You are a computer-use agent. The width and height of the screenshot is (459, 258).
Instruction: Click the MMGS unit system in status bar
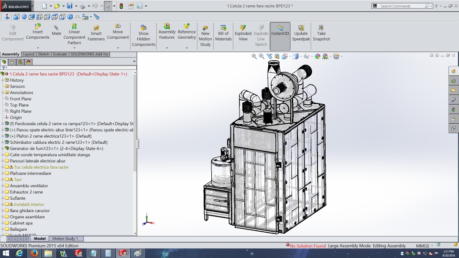pyautogui.click(x=423, y=246)
